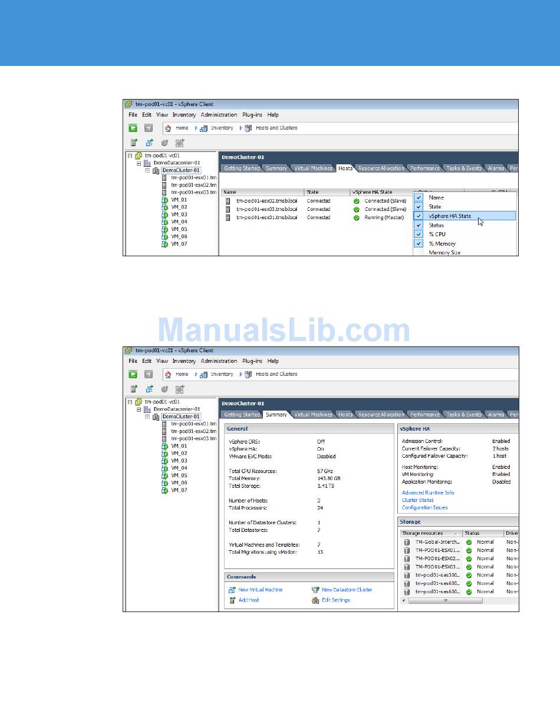
Task: Open Configuration Issues link
Action: click(425, 507)
